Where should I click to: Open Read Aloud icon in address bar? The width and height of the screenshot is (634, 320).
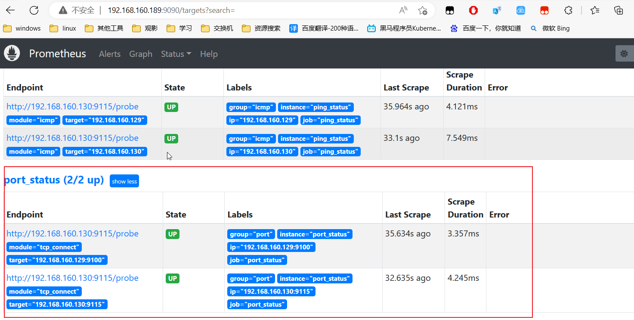pyautogui.click(x=403, y=10)
